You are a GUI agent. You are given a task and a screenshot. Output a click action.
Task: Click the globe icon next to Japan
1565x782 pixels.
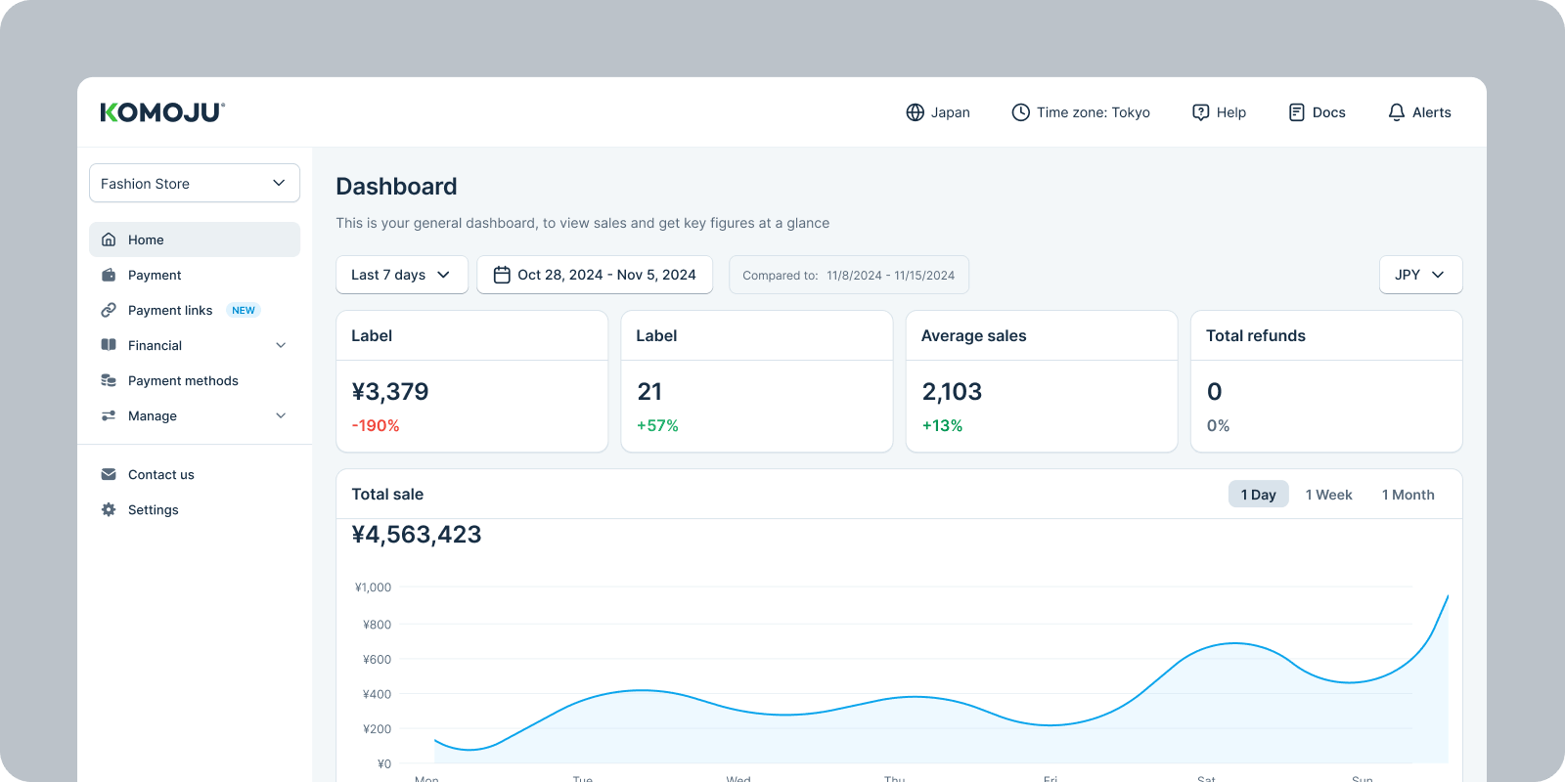point(915,112)
